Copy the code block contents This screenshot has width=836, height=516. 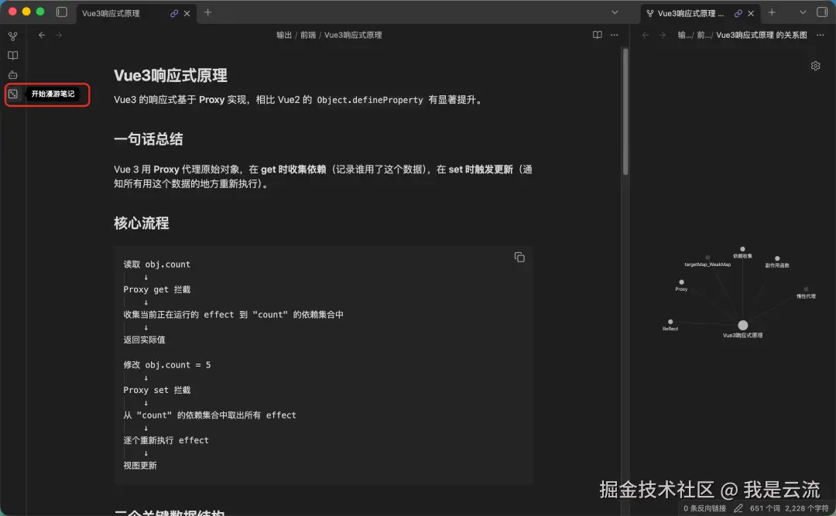click(519, 258)
